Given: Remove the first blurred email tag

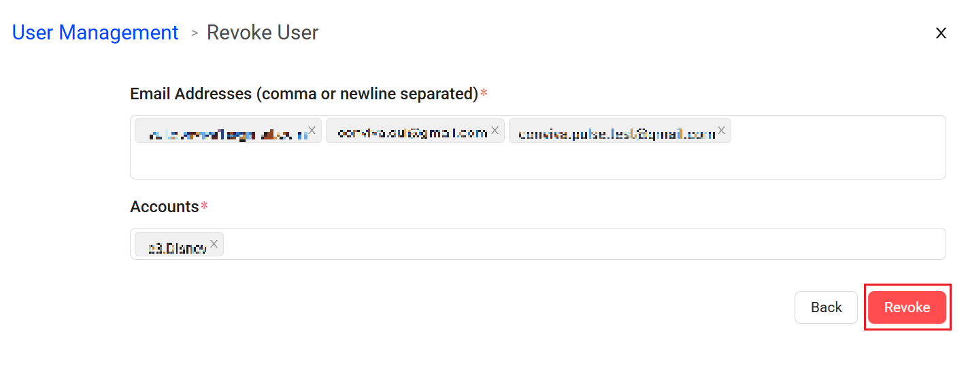Looking at the screenshot, I should coord(312,130).
